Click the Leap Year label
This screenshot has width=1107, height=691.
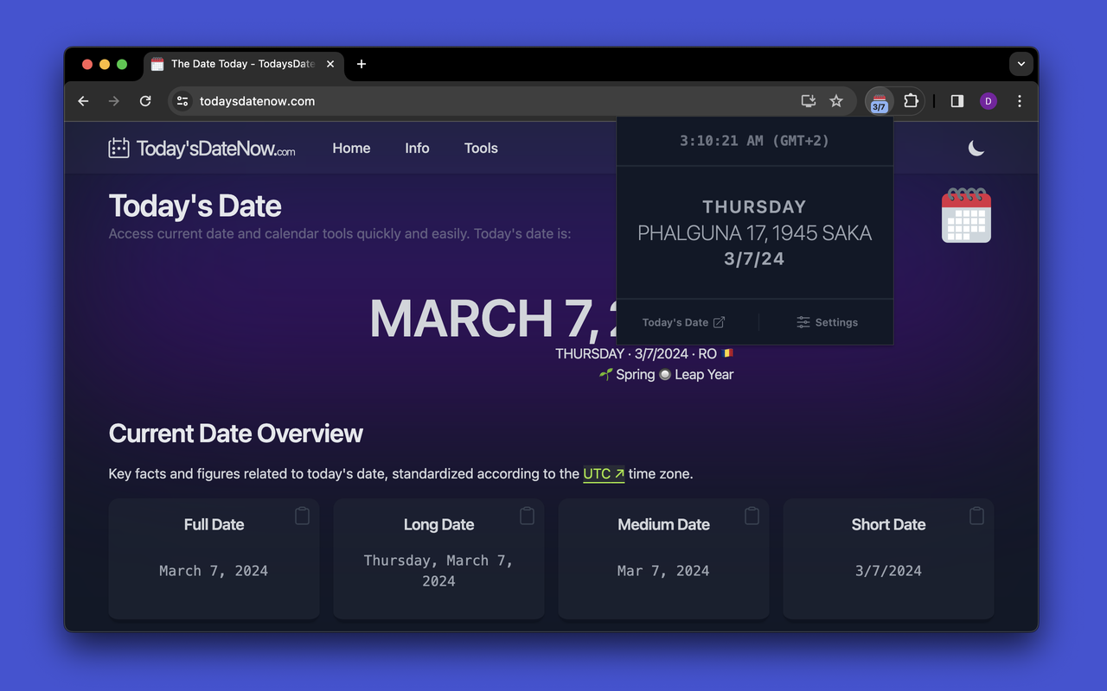tap(704, 375)
